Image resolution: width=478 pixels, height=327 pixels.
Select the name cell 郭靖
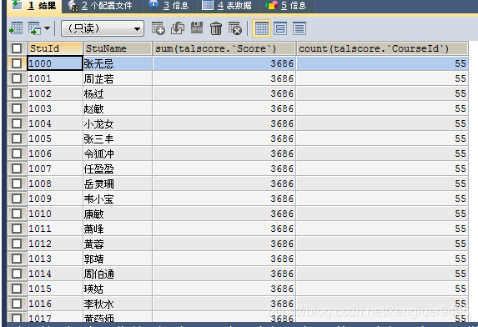(118, 259)
